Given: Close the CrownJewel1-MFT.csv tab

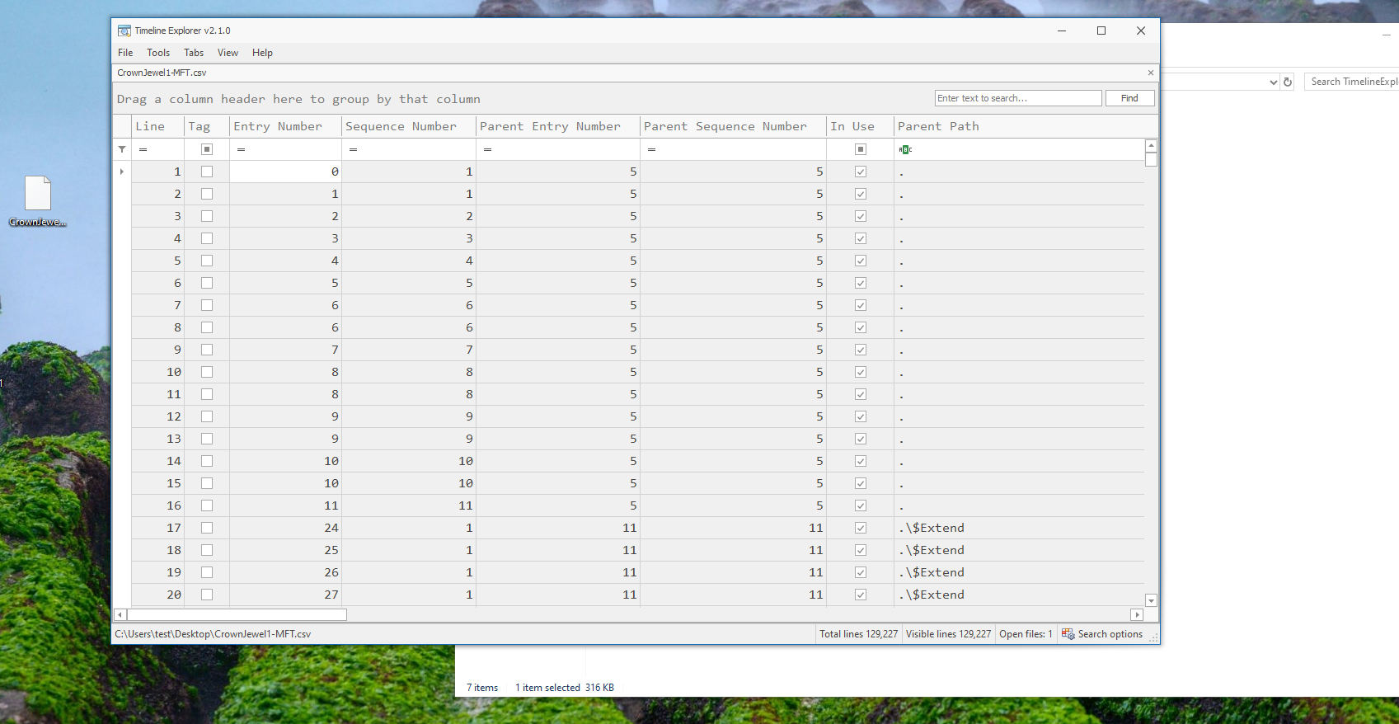Looking at the screenshot, I should click(1151, 73).
